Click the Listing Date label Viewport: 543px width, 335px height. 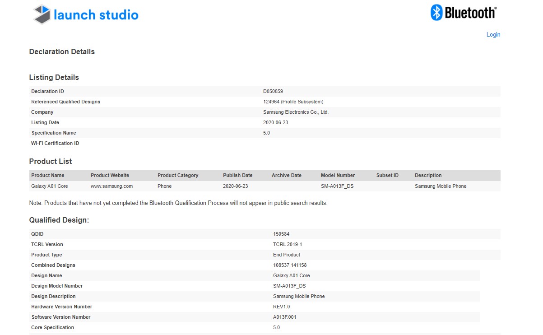(x=45, y=123)
